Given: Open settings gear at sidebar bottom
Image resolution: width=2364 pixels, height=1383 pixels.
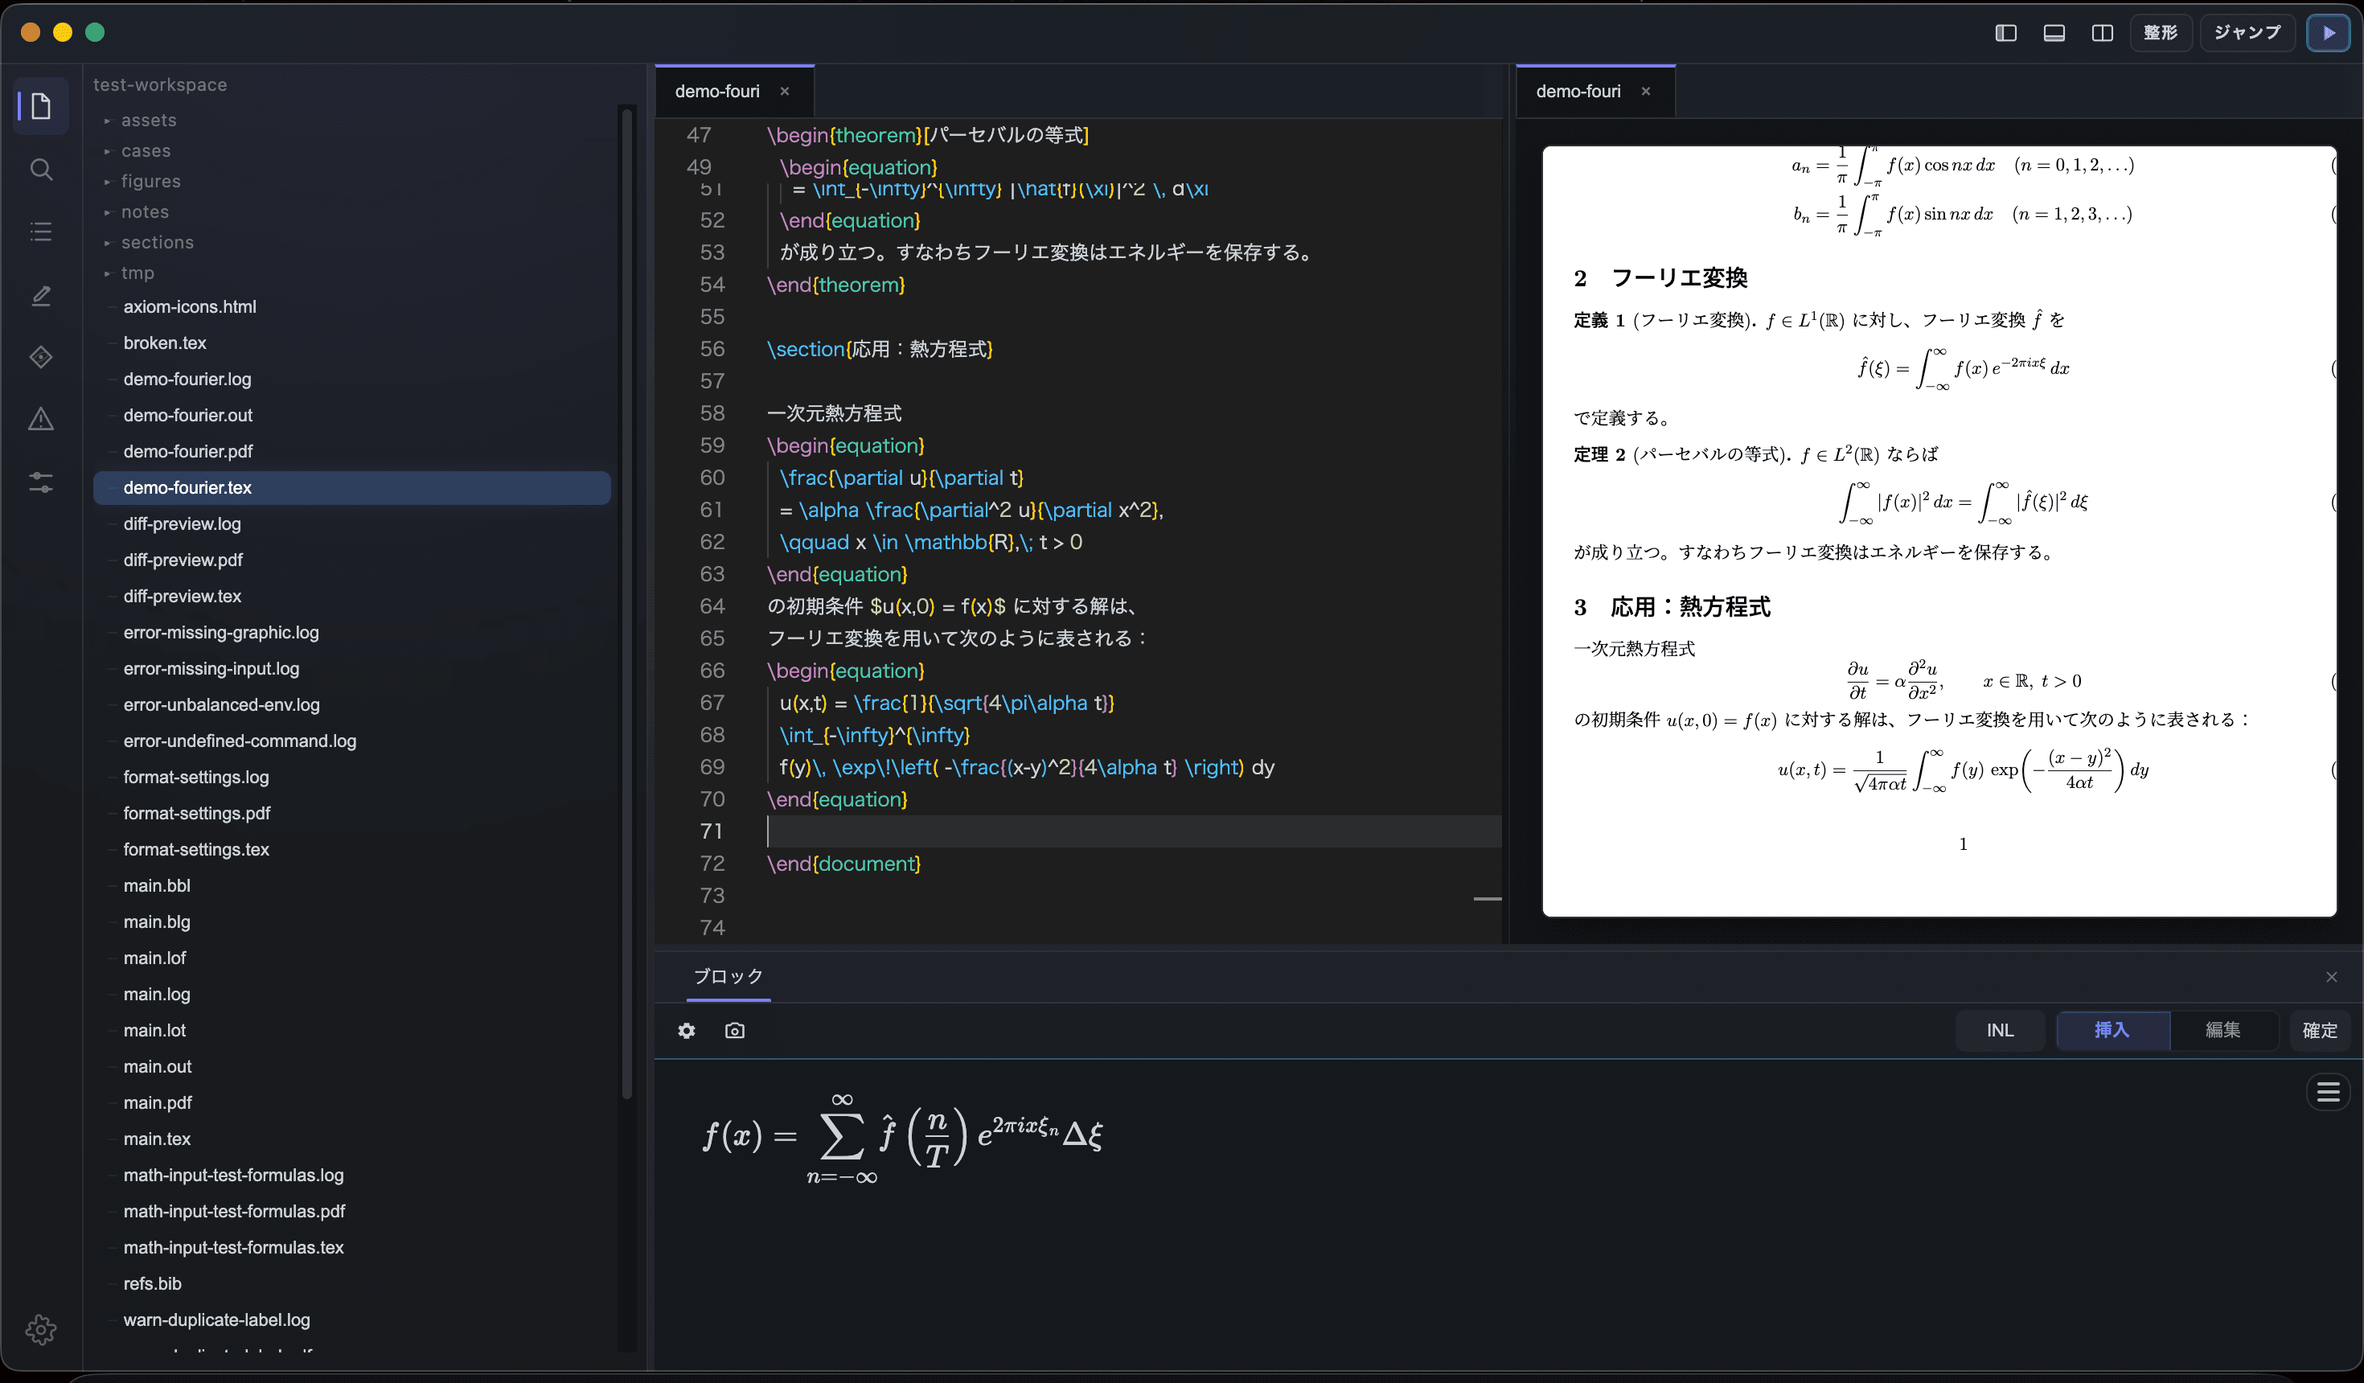Looking at the screenshot, I should click(40, 1328).
